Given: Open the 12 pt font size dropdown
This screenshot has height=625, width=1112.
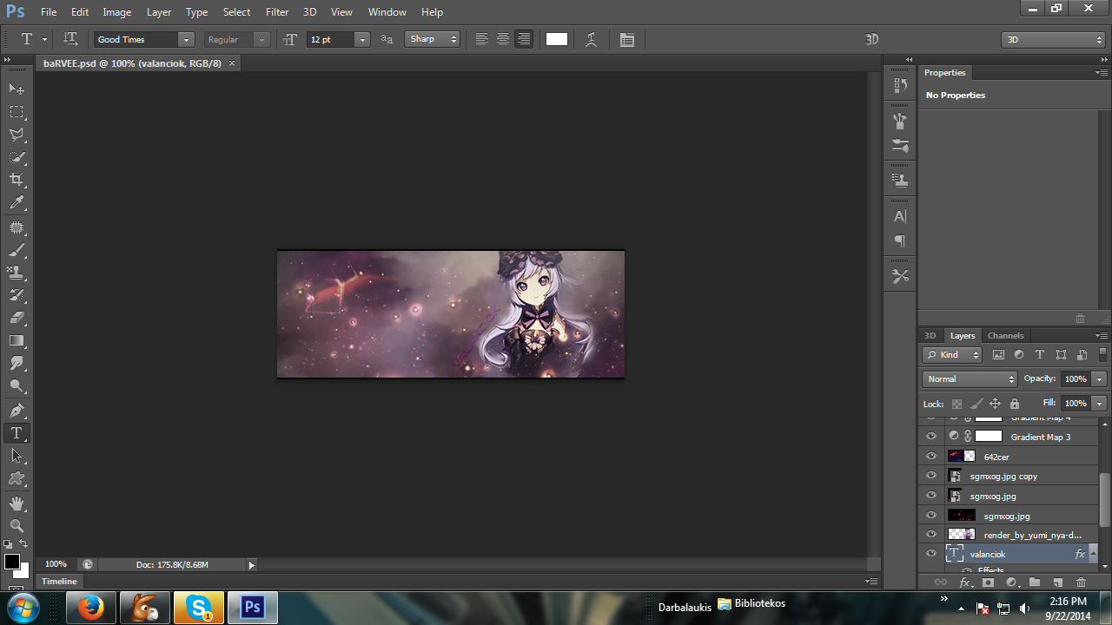Looking at the screenshot, I should (x=362, y=39).
